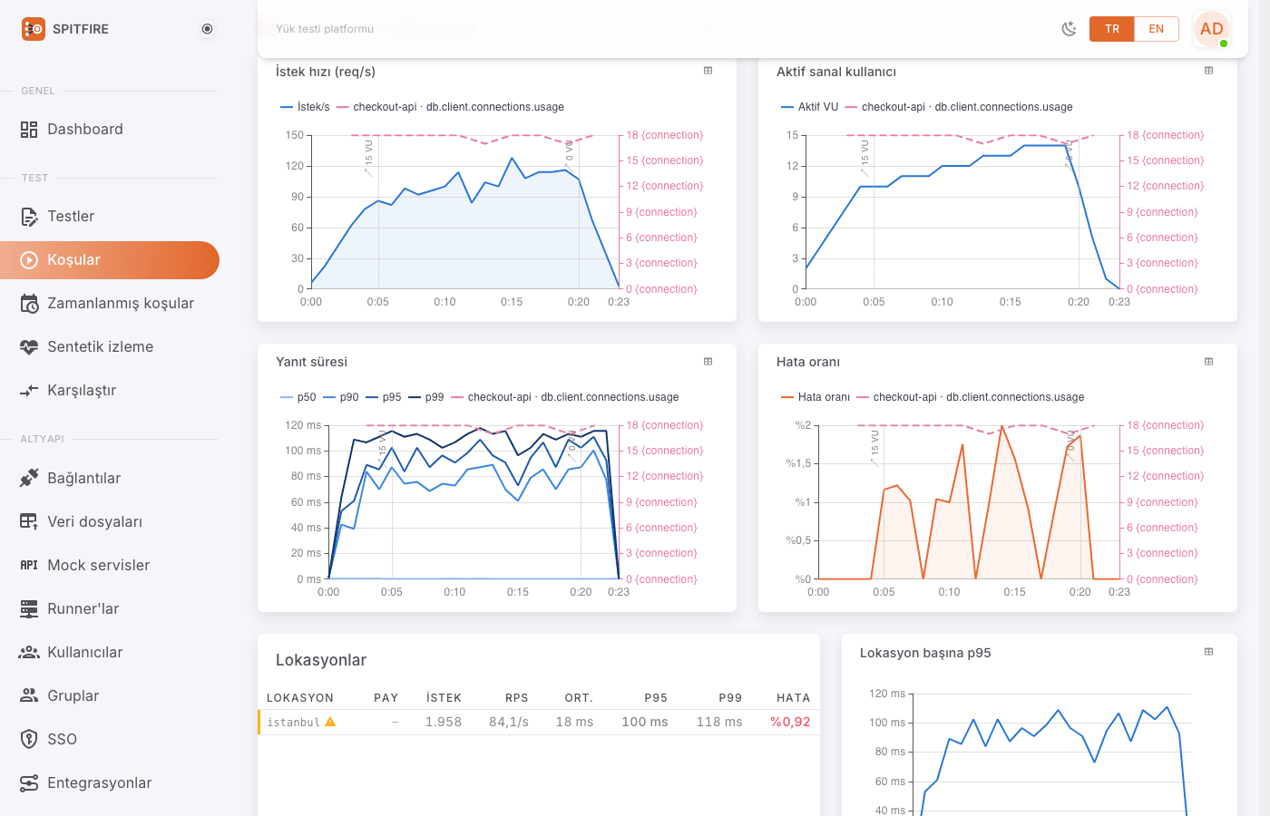Click the Runner'lar server icon
The image size is (1270, 816).
29,608
